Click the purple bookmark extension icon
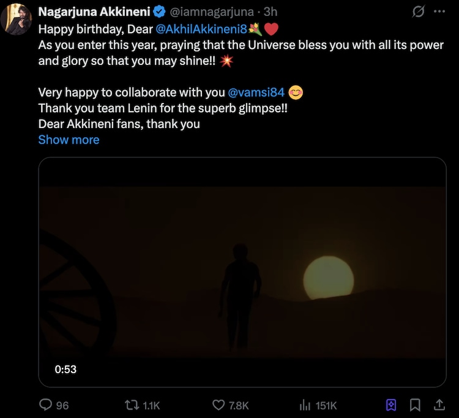The height and width of the screenshot is (418, 459). [392, 405]
